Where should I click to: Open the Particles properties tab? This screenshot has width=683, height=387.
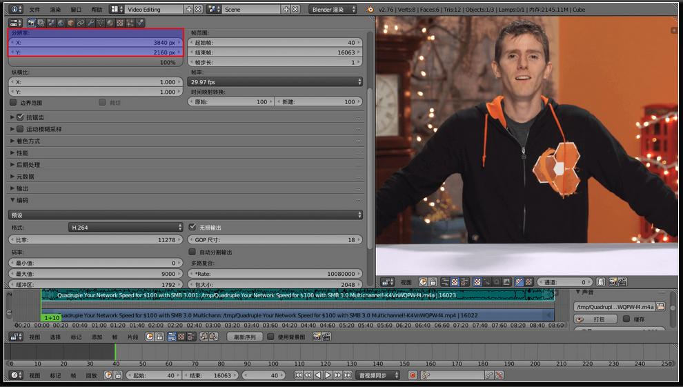tap(130, 23)
